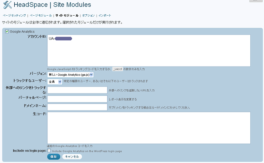
Task: Open the バージョン Google Analytics dropdown
Action: point(70,75)
